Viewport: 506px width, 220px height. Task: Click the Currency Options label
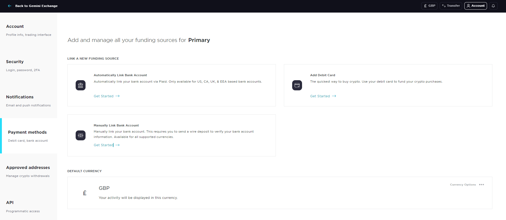pyautogui.click(x=463, y=185)
